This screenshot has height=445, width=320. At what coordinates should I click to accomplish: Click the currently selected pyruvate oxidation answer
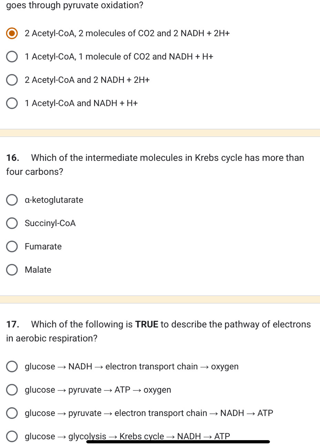11,33
